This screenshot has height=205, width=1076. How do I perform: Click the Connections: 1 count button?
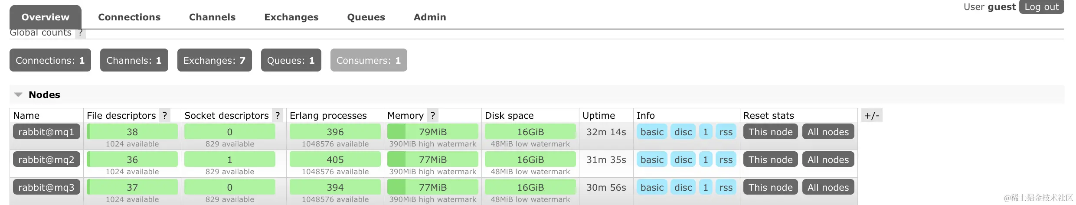click(50, 60)
